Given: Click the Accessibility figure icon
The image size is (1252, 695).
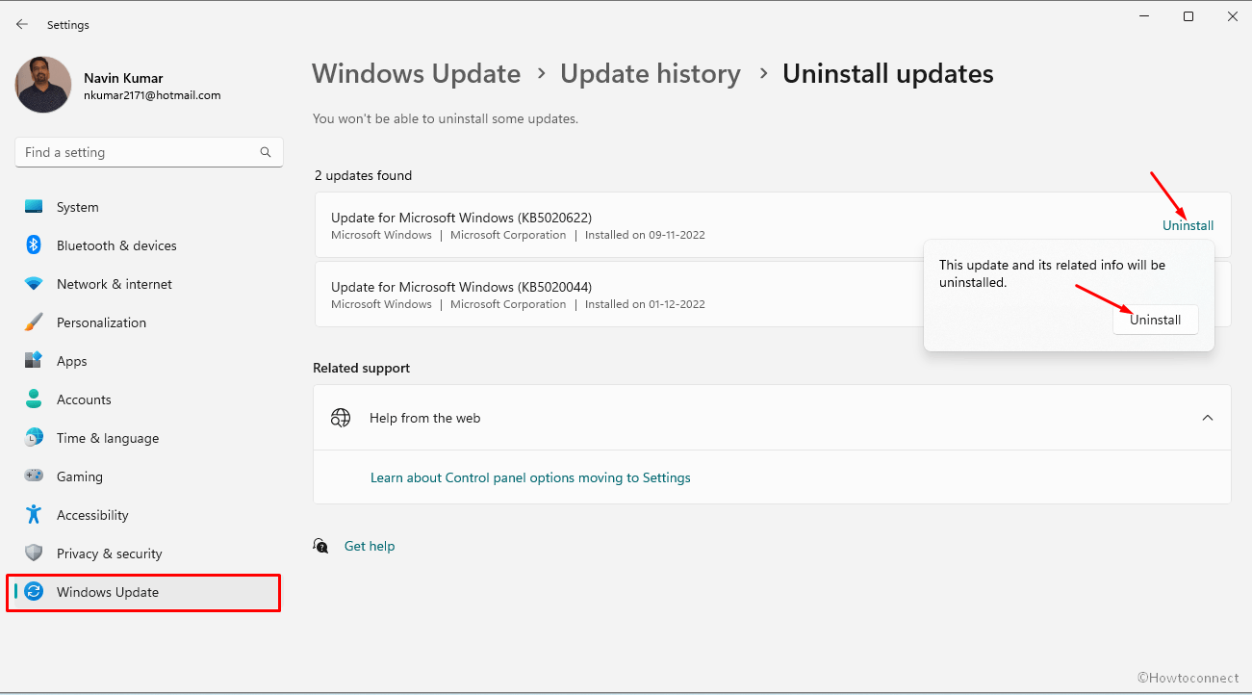Looking at the screenshot, I should point(34,515).
